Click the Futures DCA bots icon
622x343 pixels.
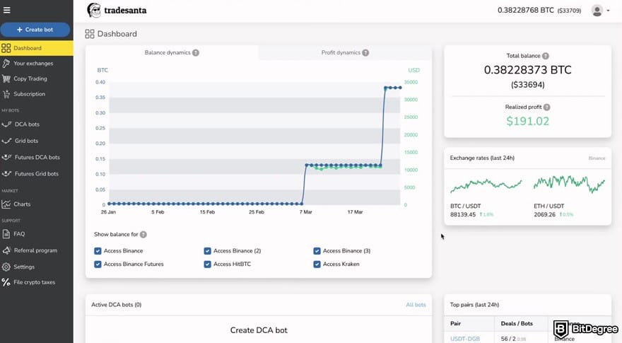tap(6, 157)
